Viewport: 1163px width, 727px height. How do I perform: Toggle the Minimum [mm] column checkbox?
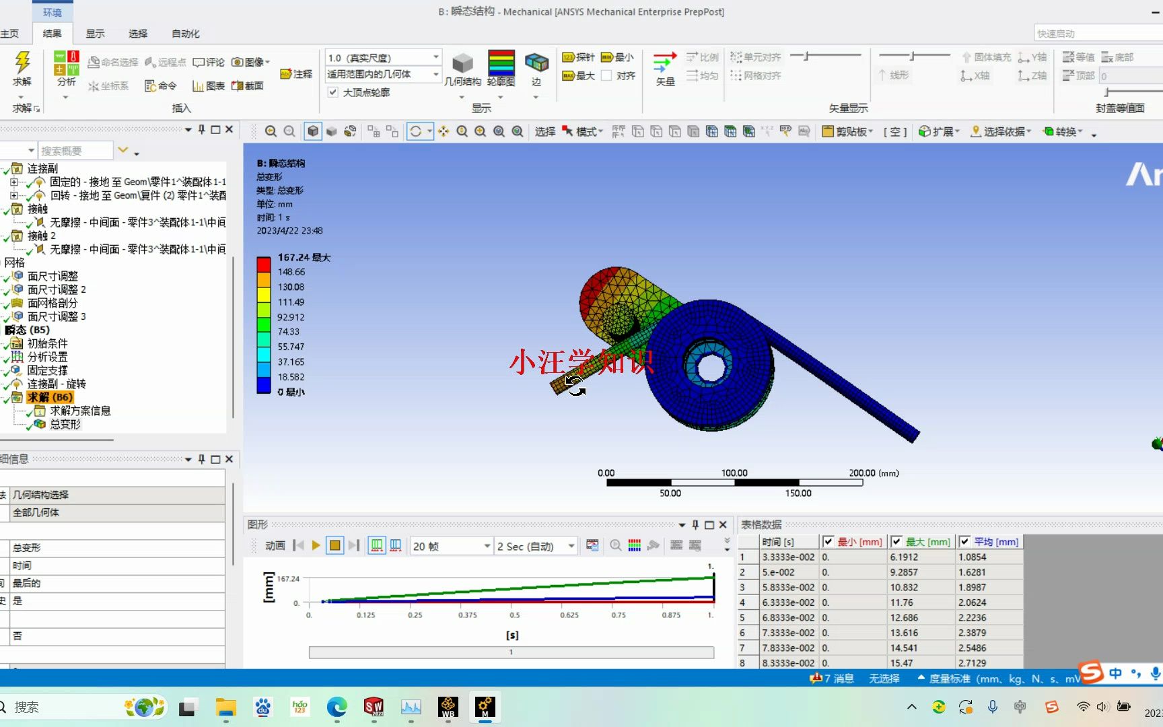(x=829, y=542)
